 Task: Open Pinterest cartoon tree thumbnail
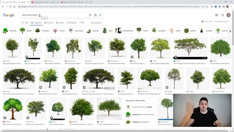13,109
